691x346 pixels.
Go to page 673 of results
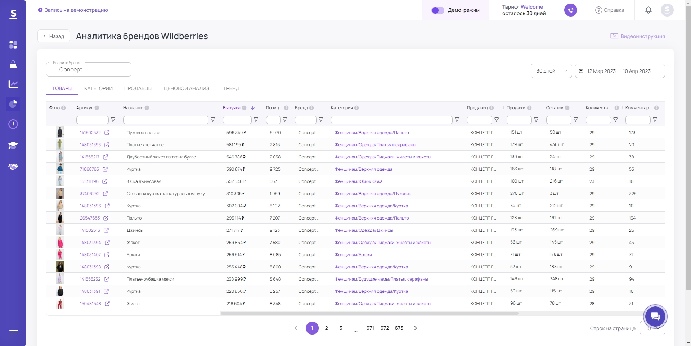399,328
